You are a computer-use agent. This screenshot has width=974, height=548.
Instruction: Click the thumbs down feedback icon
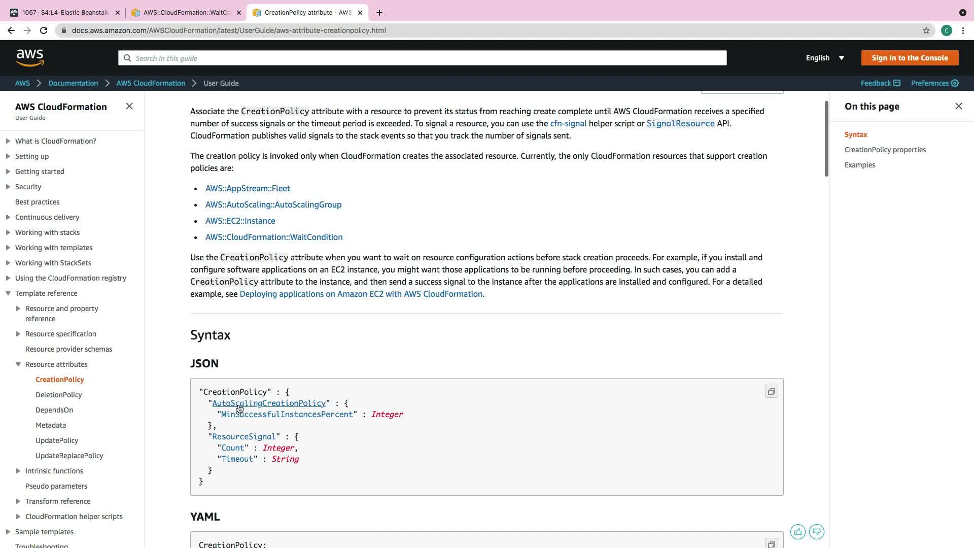pyautogui.click(x=817, y=532)
